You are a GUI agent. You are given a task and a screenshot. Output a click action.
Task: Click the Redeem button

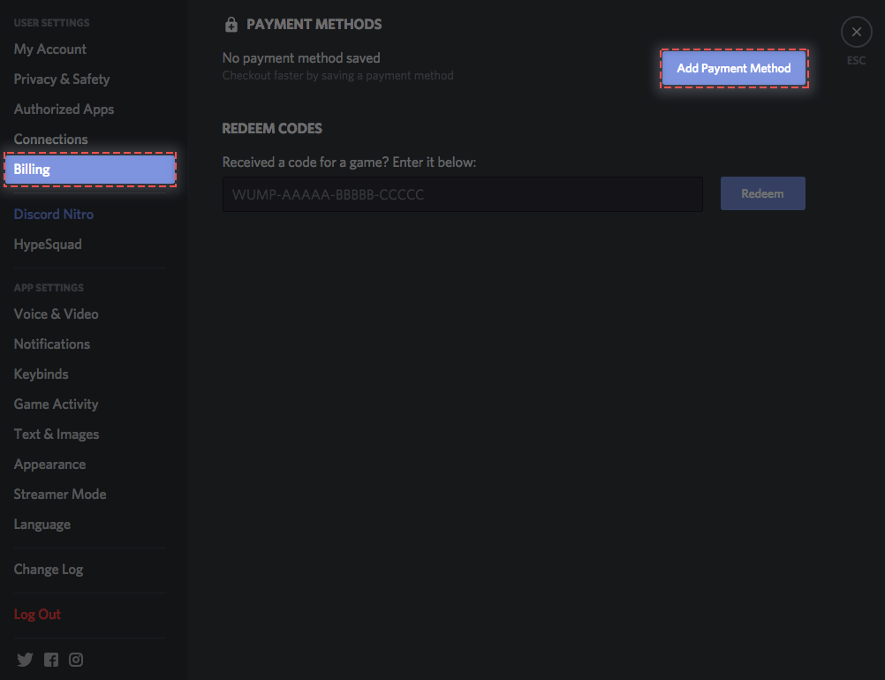tap(762, 193)
